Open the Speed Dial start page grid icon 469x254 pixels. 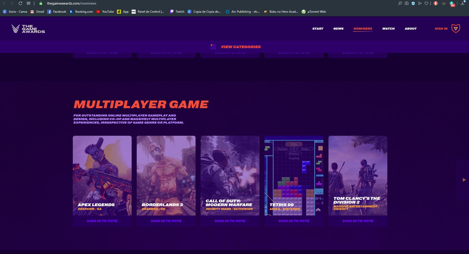(x=28, y=3)
